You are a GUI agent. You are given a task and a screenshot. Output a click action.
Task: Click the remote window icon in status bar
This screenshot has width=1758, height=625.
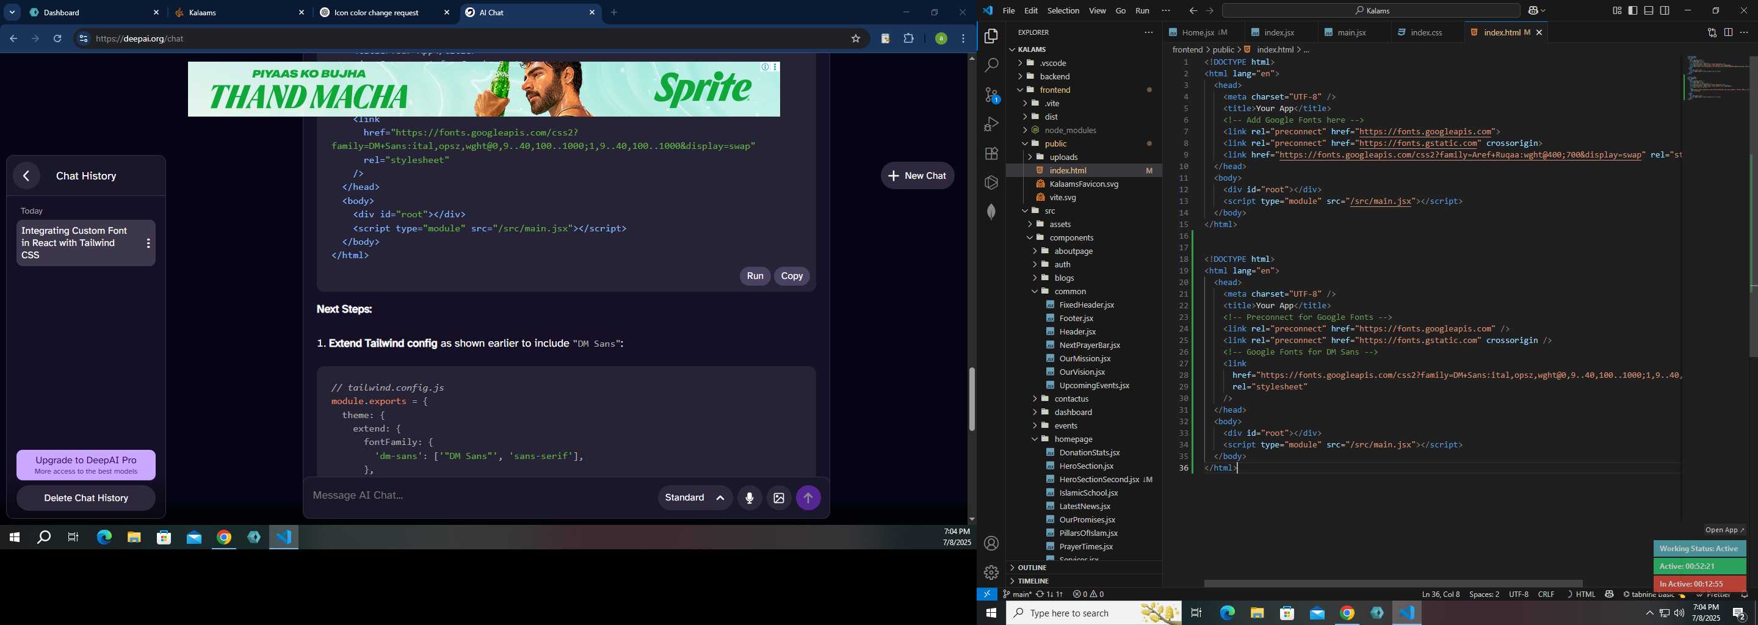(x=987, y=594)
